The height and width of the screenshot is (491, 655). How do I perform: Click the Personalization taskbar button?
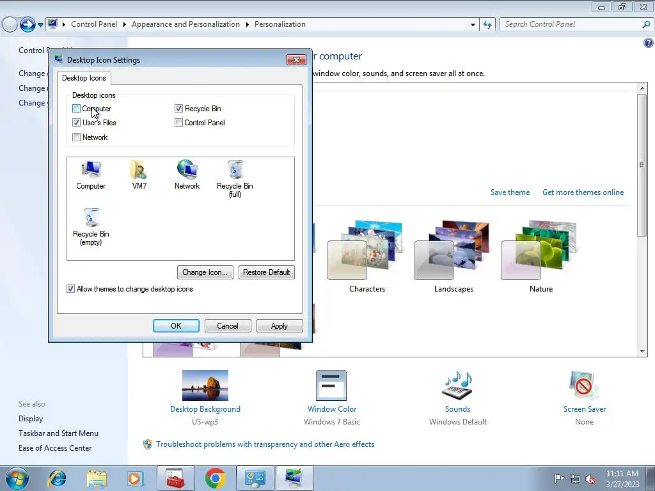click(294, 478)
